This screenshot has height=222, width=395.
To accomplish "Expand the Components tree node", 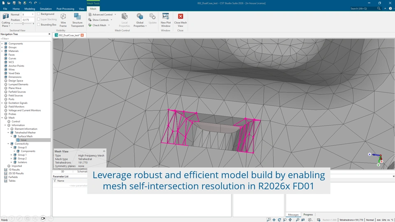I will 2,44.
